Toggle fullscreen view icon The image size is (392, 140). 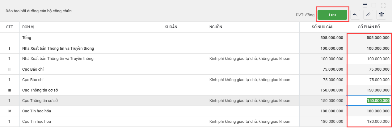pyautogui.click(x=383, y=5)
